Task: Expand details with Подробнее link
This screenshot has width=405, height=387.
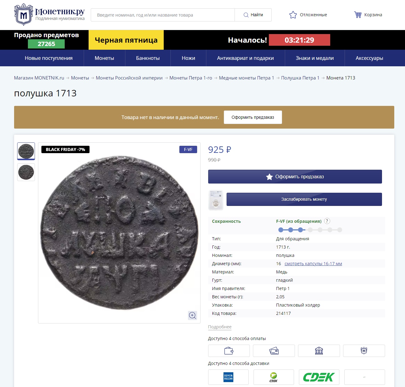Action: (x=220, y=327)
